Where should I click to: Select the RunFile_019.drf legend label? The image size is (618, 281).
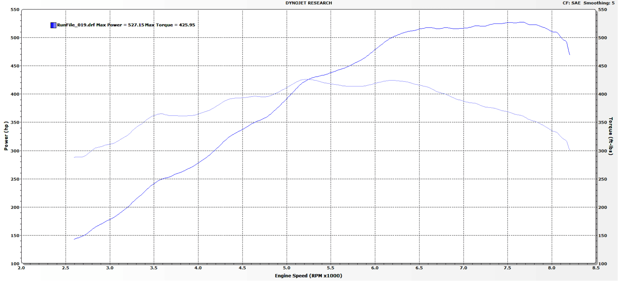76,25
